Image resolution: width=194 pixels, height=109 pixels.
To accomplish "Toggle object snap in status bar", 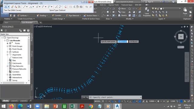I will (134, 101).
